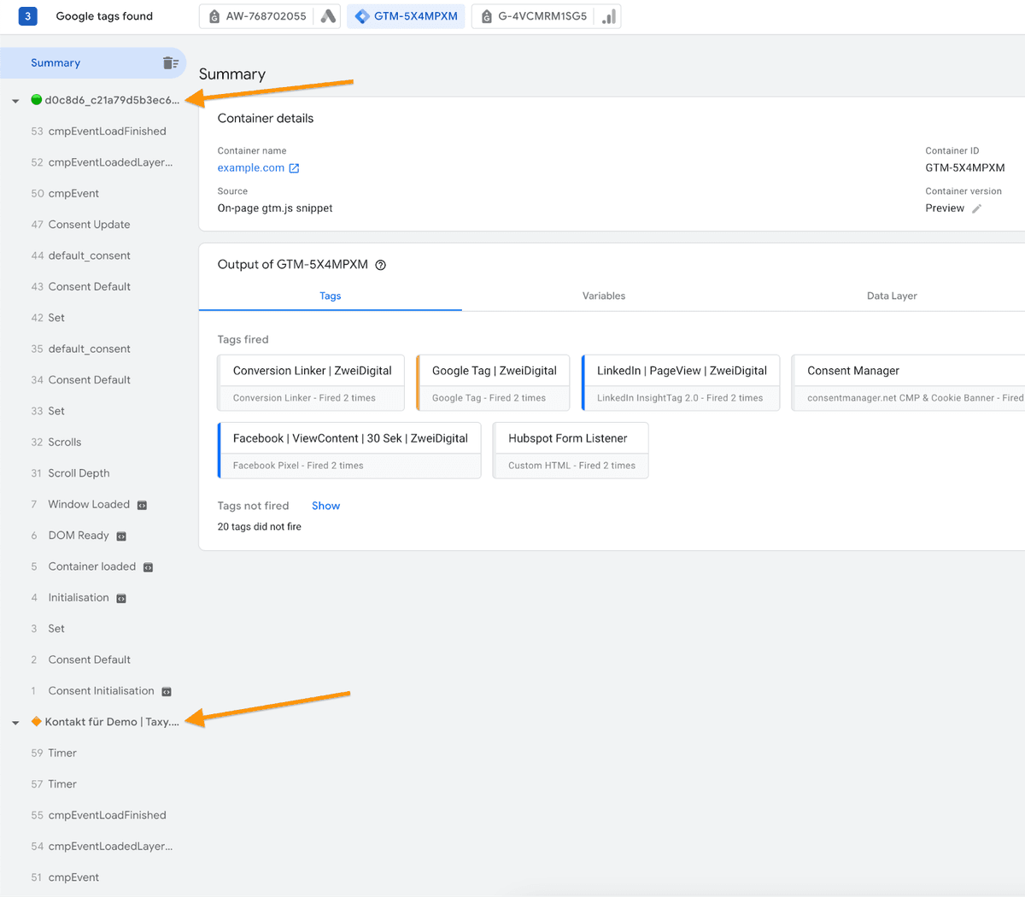Screen dimensions: 1025x897
Task: Click the blue '3' Google tags found badge
Action: point(26,15)
